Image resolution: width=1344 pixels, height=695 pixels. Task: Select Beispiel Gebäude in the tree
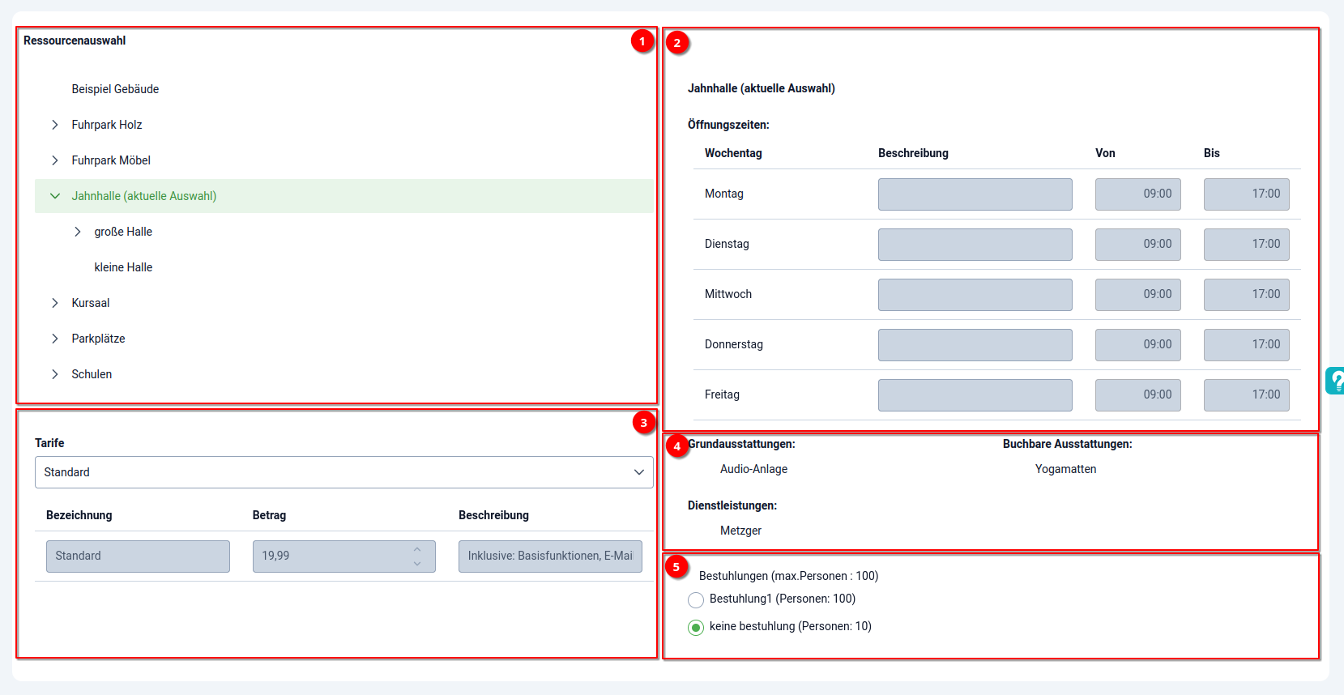point(115,89)
